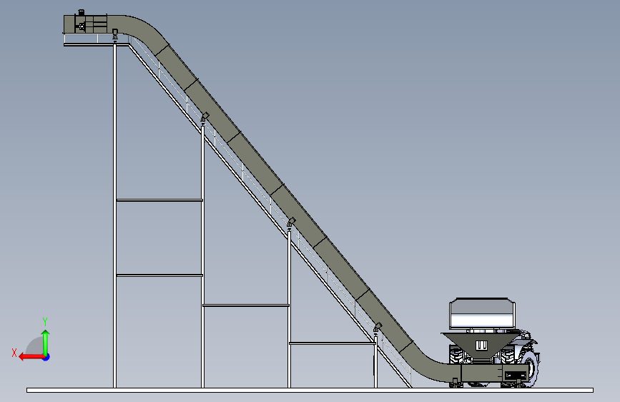Click the red X axis arrow of triad
The height and width of the screenshot is (402, 620).
[x=31, y=357]
